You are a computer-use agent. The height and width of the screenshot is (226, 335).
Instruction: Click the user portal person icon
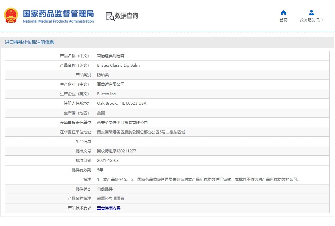click(311, 13)
